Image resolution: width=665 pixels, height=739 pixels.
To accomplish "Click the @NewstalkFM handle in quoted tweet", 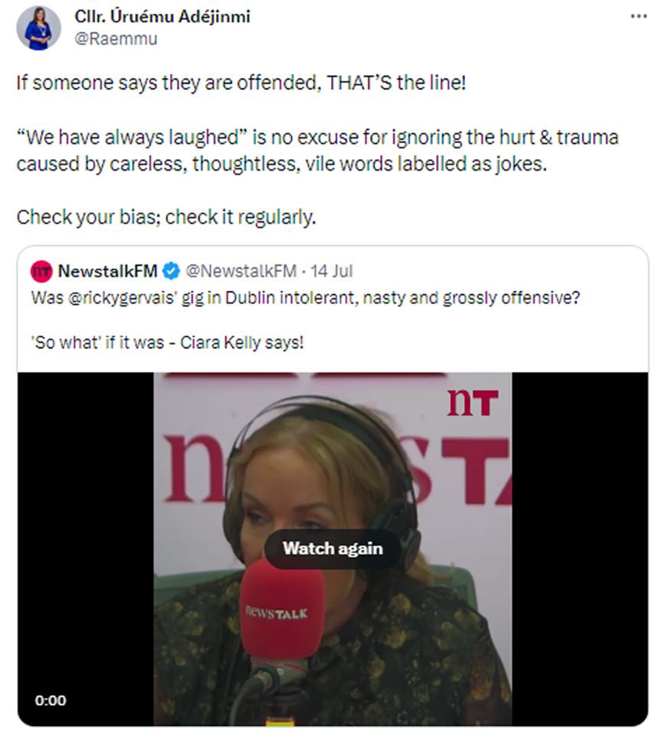I will pos(241,271).
